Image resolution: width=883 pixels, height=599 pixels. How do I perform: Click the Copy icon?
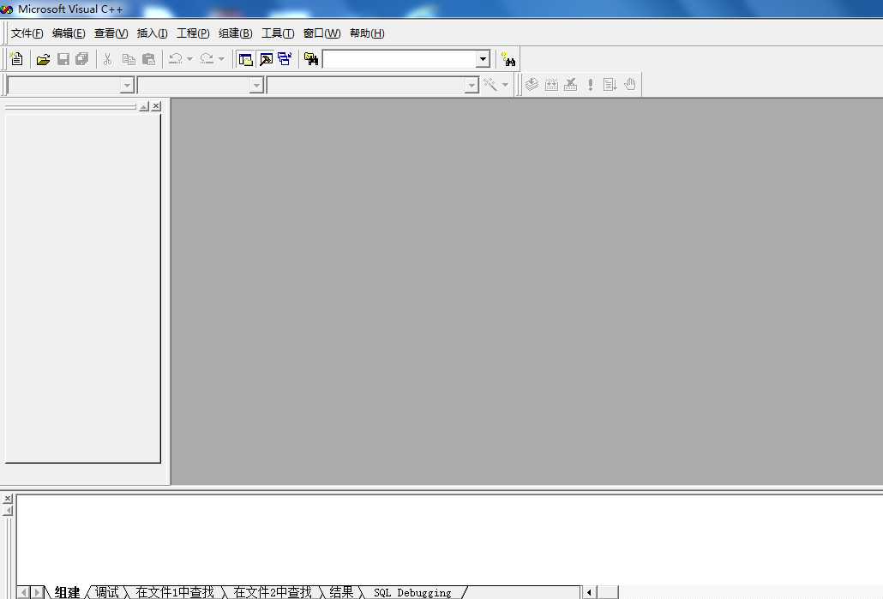(129, 59)
